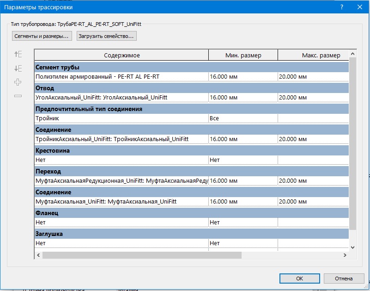The image size is (370, 291).
Task: Select the УголАксиальный_UniFitt content cell
Action: 121,98
